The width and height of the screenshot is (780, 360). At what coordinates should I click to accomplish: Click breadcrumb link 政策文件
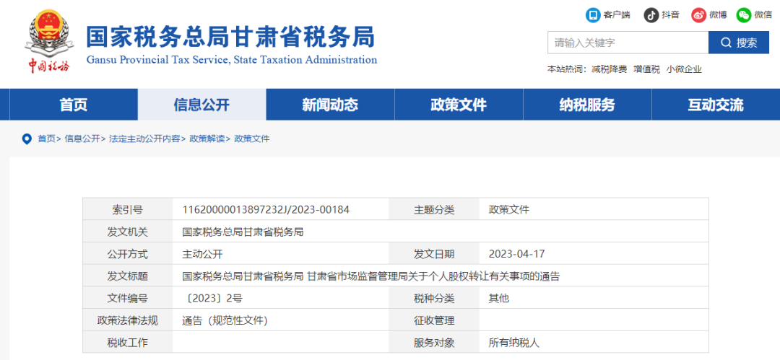coord(252,139)
